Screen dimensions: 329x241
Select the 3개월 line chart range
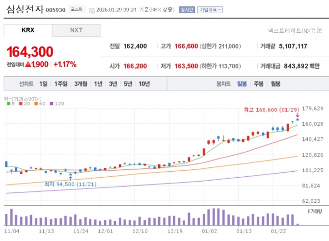(80, 84)
